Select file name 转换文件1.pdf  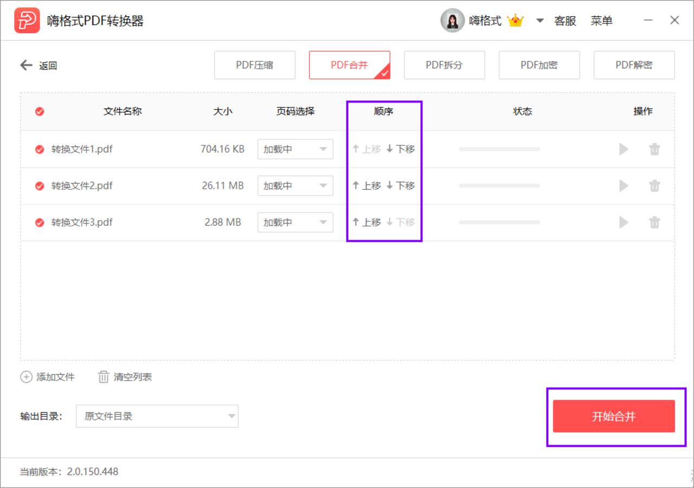click(x=82, y=149)
